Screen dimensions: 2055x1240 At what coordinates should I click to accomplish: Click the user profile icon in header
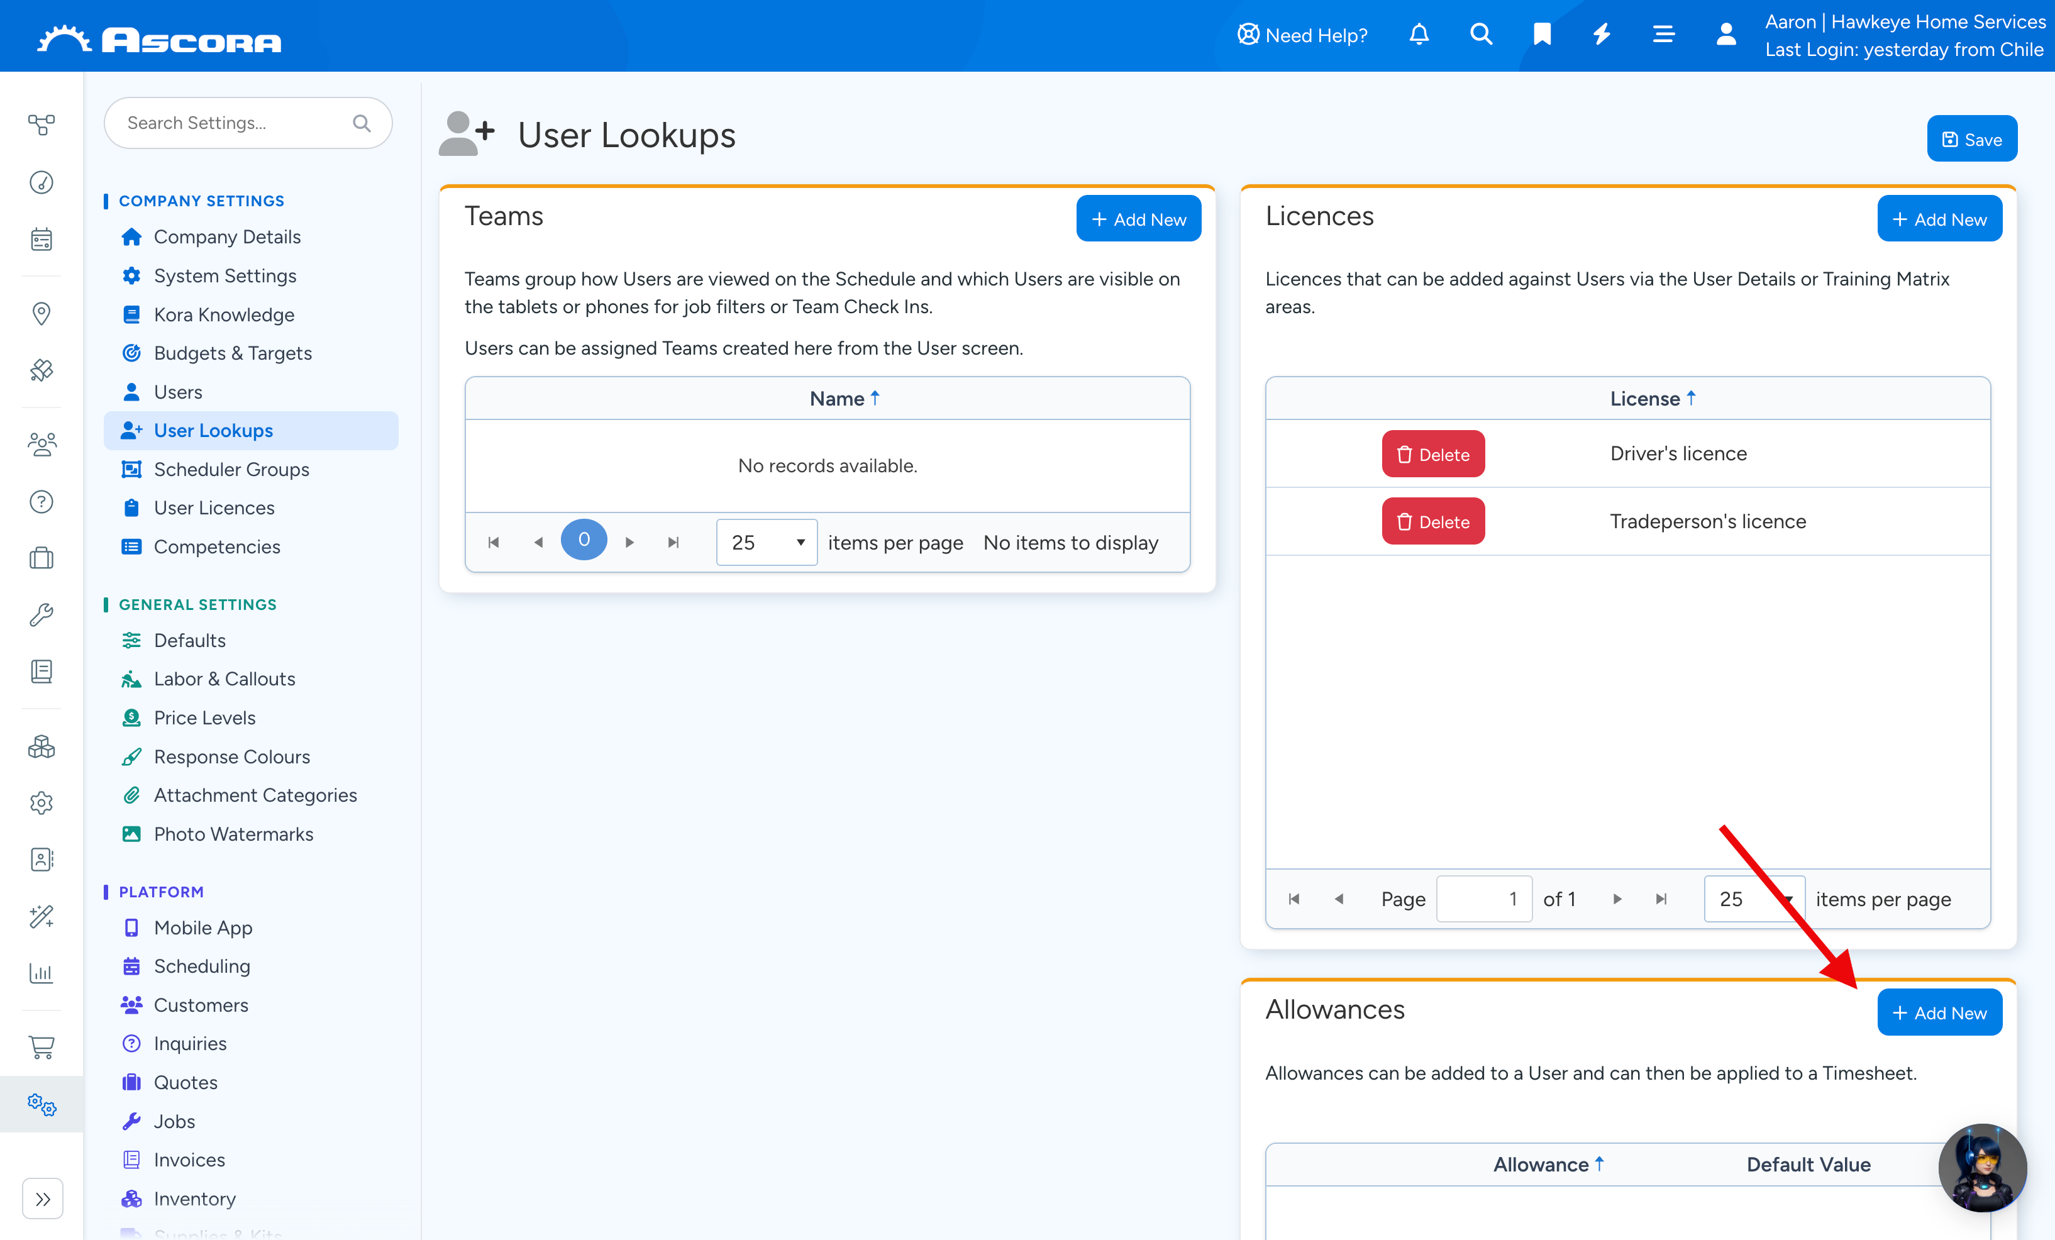coord(1725,35)
